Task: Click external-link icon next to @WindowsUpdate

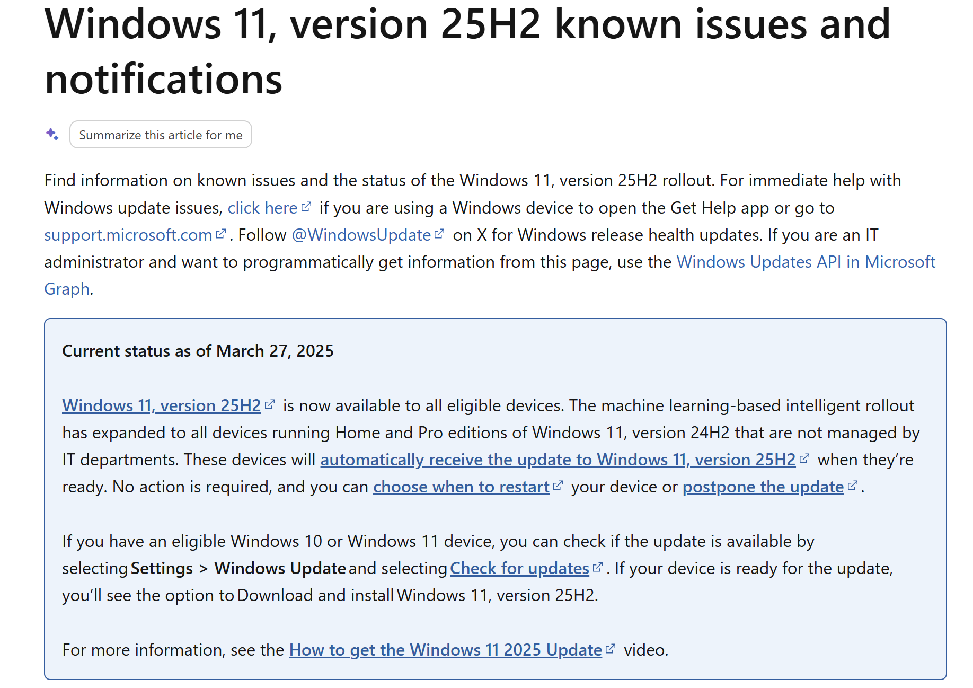Action: (439, 234)
